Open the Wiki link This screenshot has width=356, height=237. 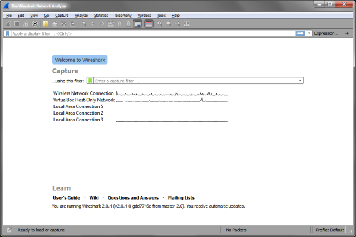pos(94,197)
